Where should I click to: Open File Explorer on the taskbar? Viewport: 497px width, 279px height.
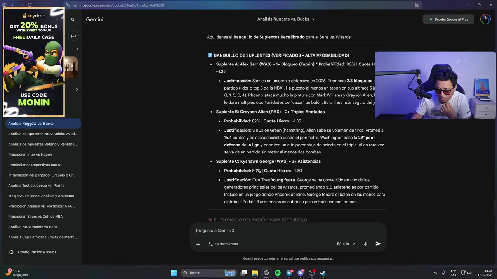click(255, 273)
